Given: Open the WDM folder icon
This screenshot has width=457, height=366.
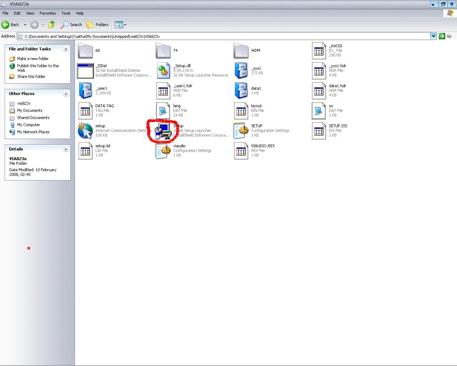Looking at the screenshot, I should coord(241,50).
